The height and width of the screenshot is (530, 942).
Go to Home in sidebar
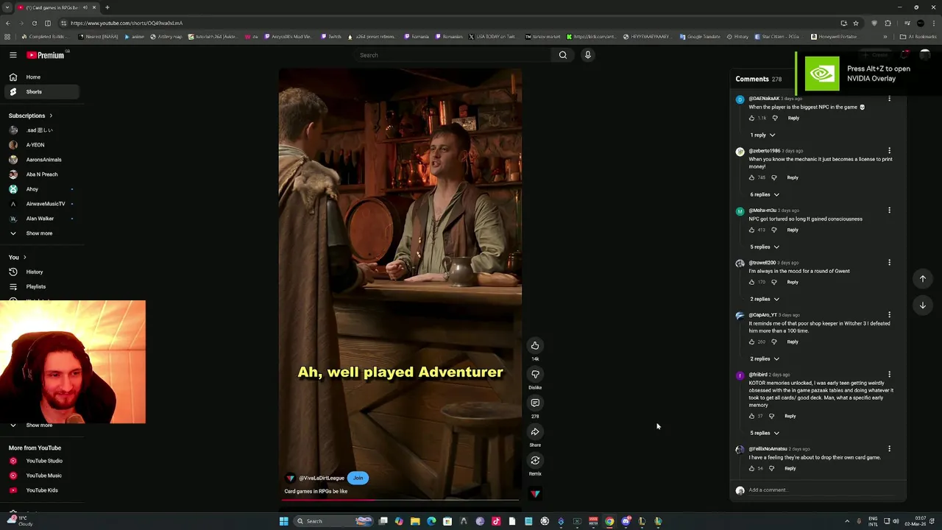[40, 77]
